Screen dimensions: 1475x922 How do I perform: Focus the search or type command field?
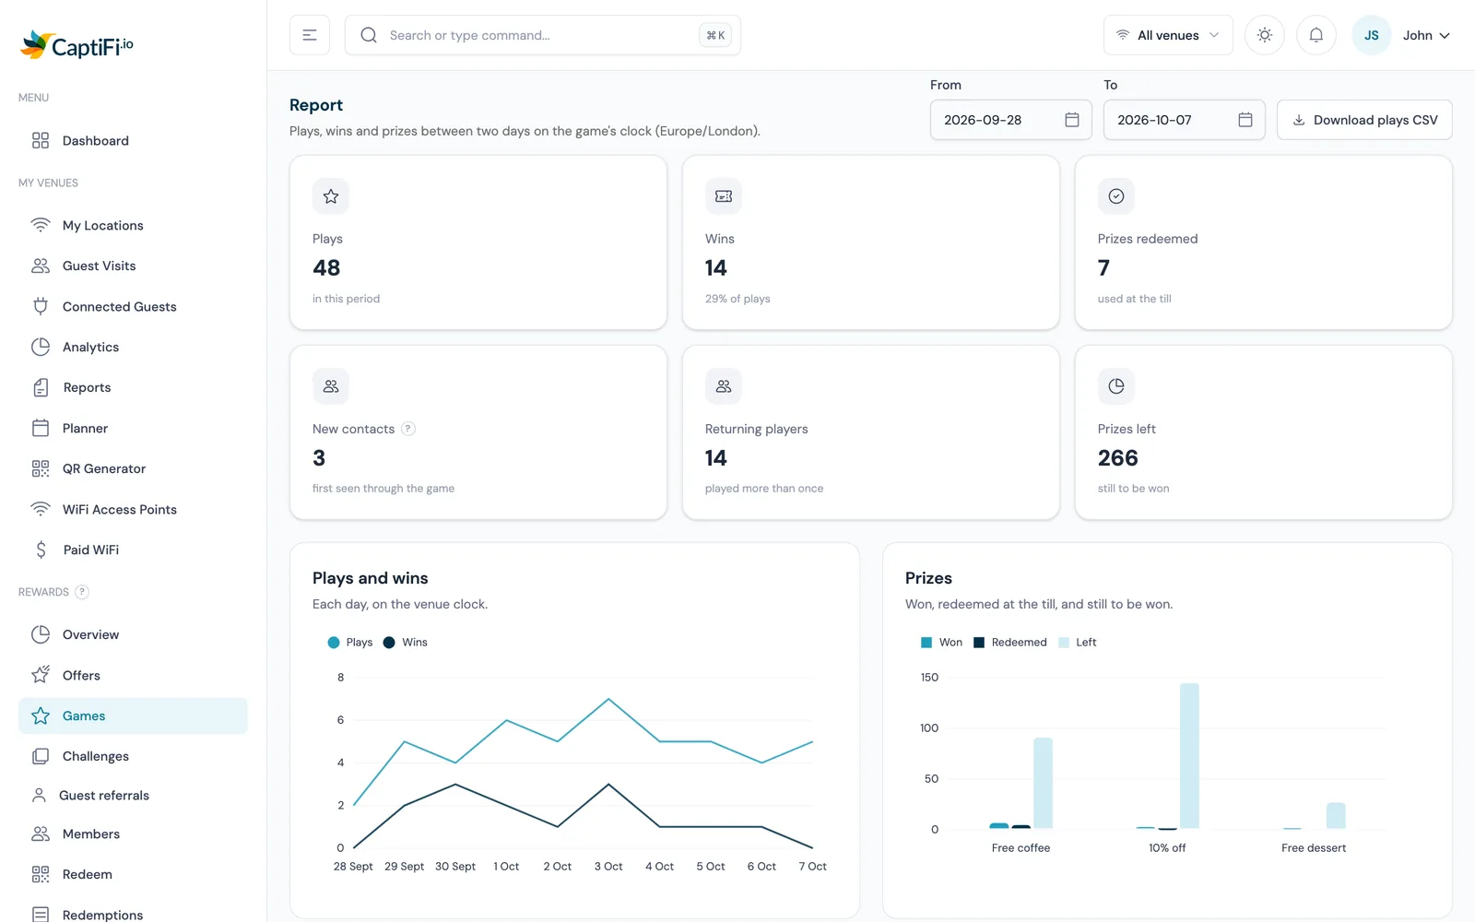point(543,35)
